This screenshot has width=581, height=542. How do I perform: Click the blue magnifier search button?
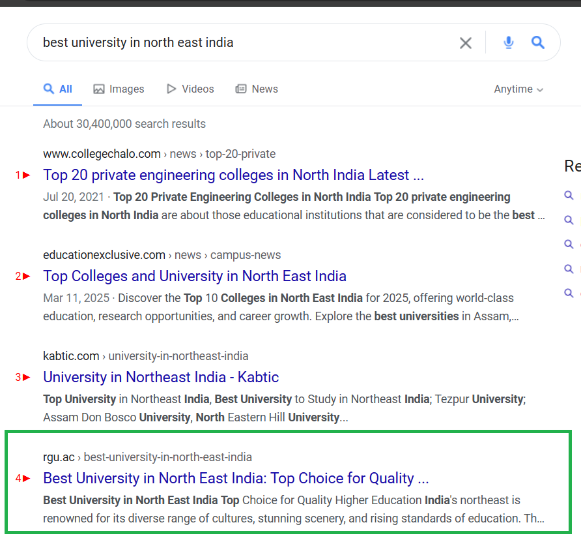(537, 42)
